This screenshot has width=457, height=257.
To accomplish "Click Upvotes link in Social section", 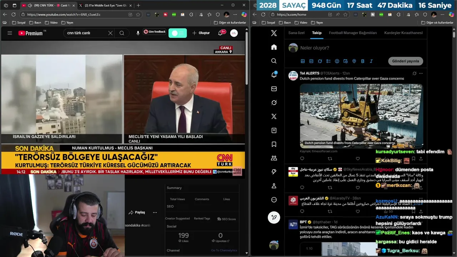I will (x=221, y=241).
